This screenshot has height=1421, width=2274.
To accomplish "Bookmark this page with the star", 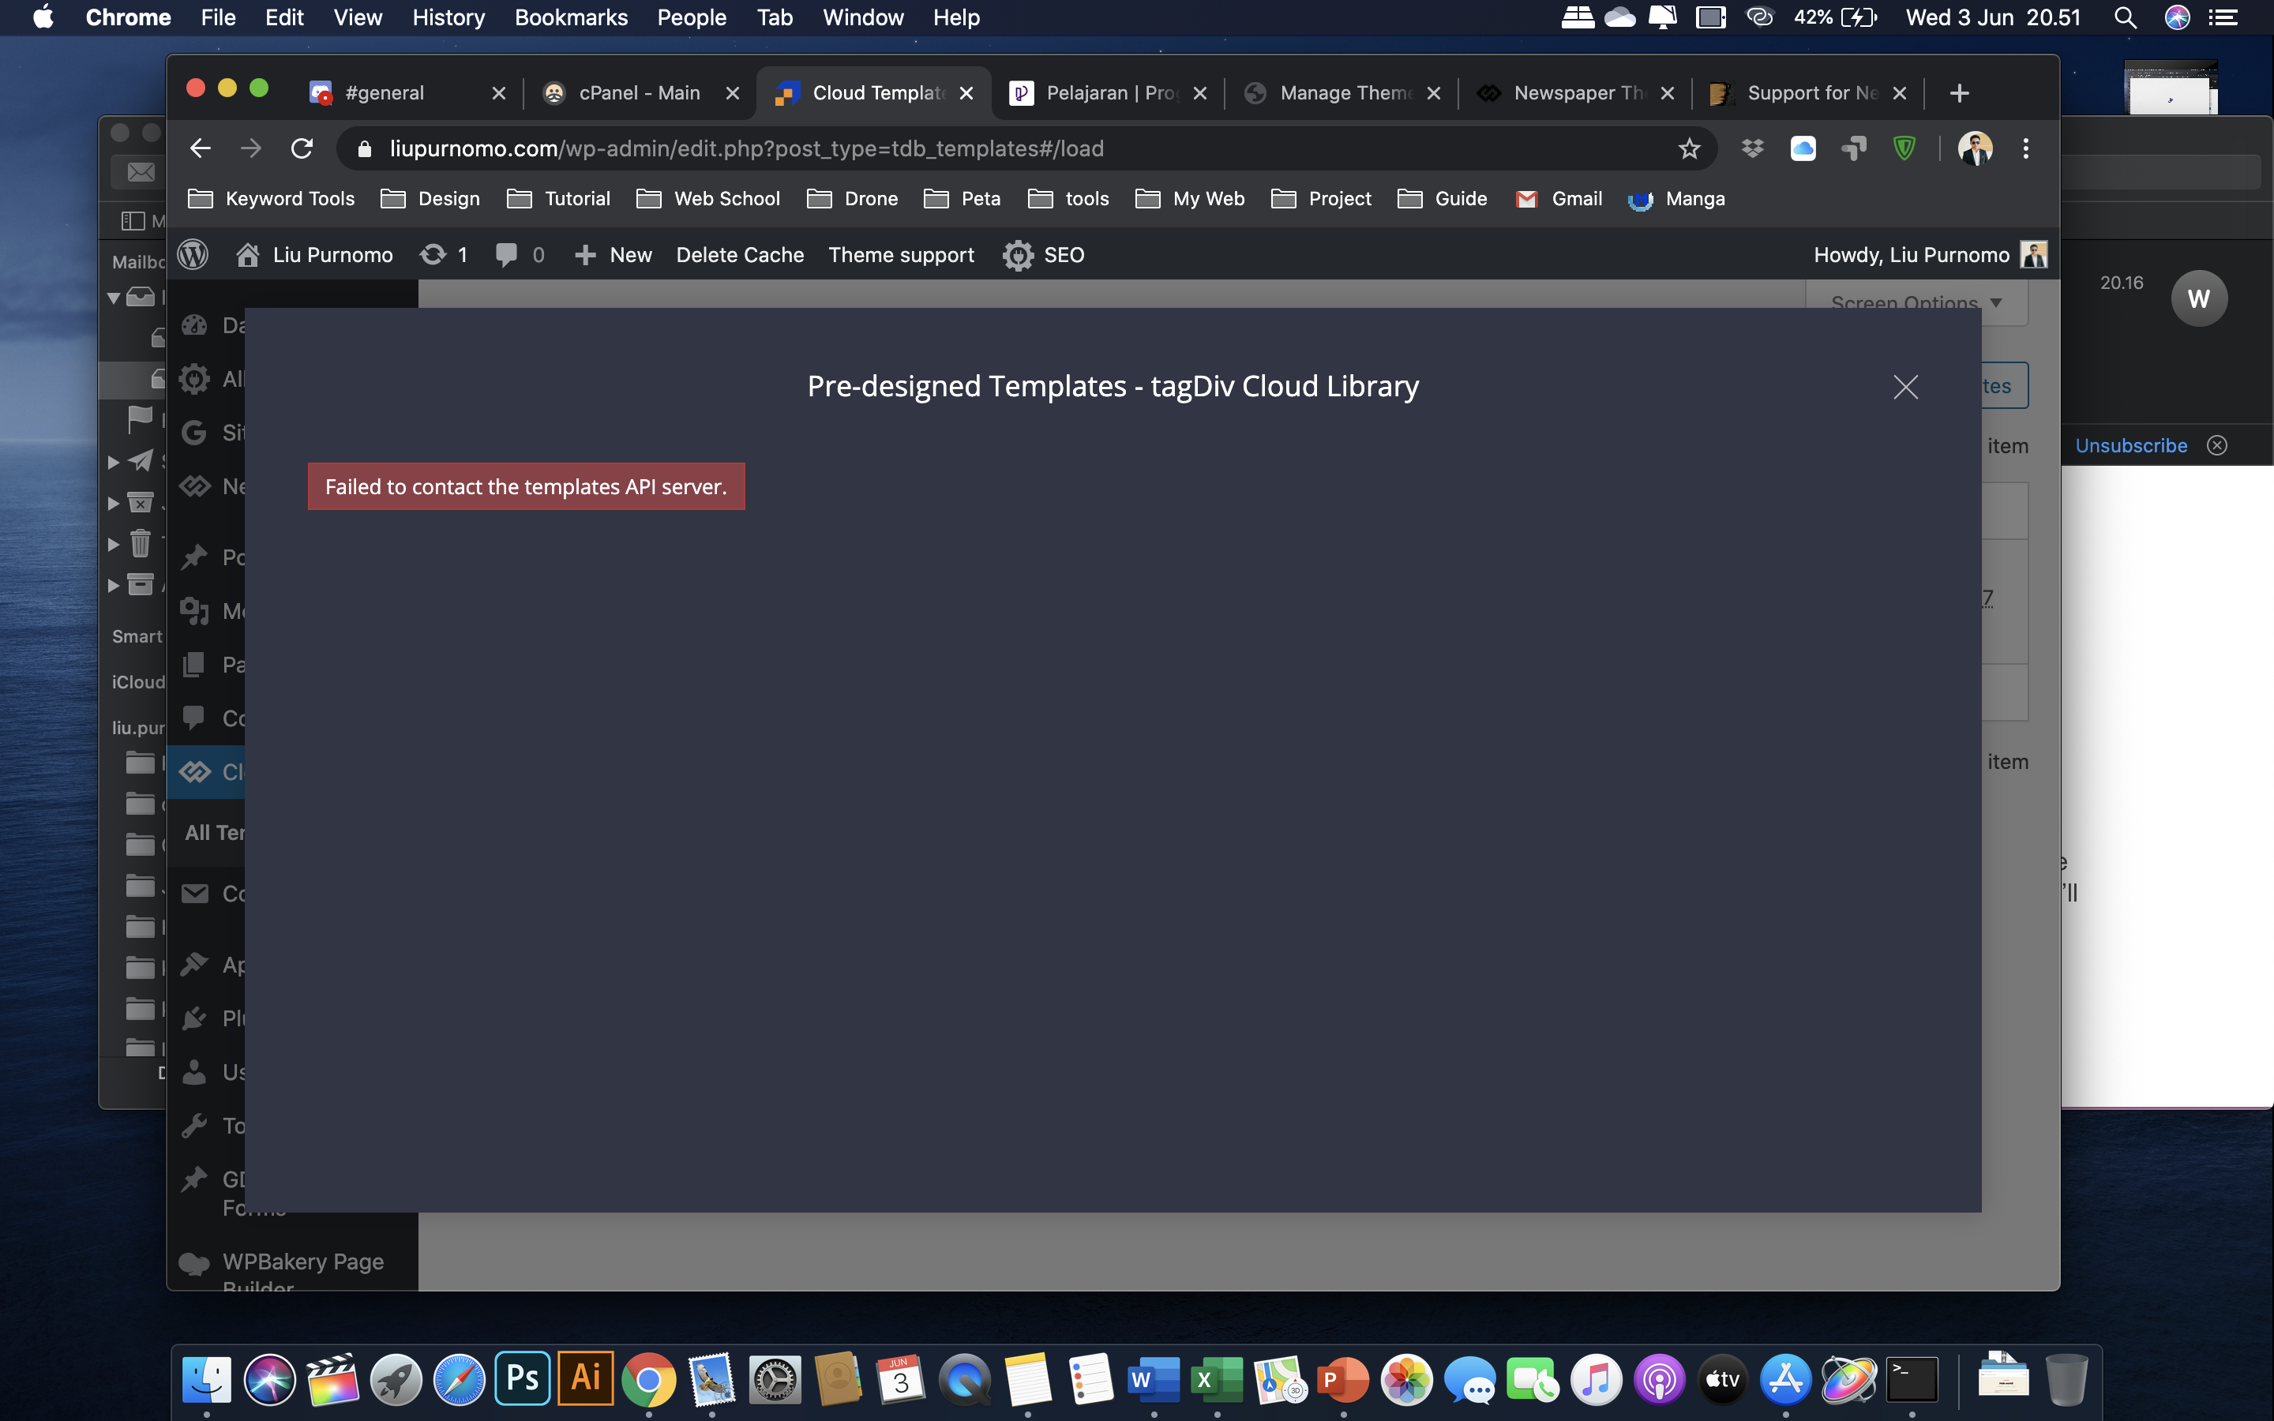I will tap(1690, 148).
